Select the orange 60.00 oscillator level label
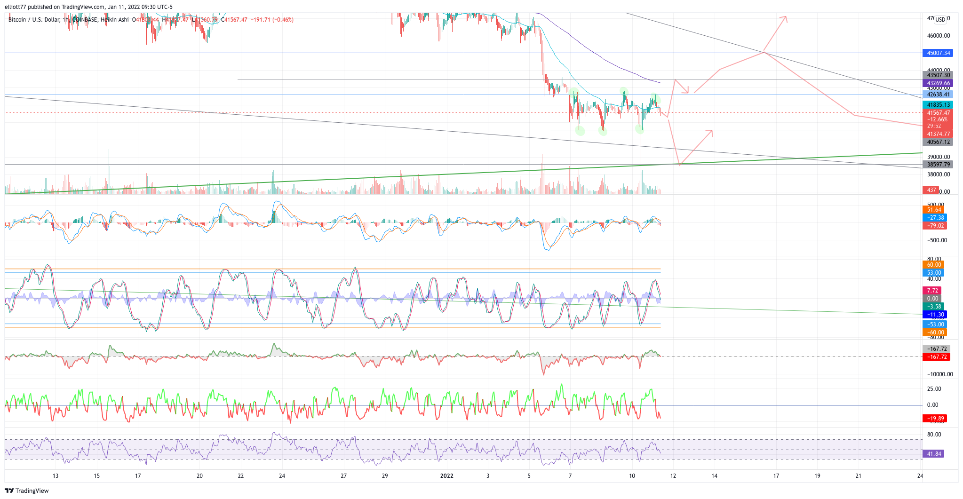Viewport: 963px width, 499px height. click(934, 265)
